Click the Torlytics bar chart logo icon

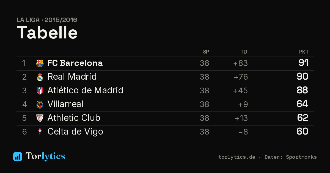(x=18, y=157)
